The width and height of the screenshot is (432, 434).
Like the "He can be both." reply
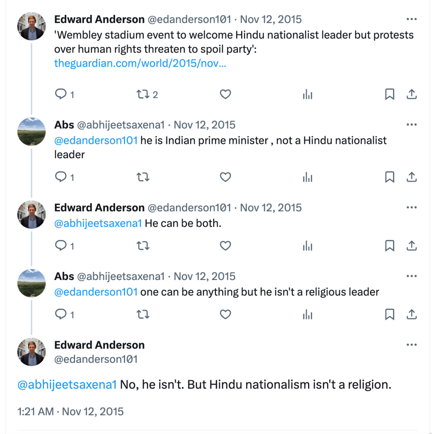pos(225,246)
